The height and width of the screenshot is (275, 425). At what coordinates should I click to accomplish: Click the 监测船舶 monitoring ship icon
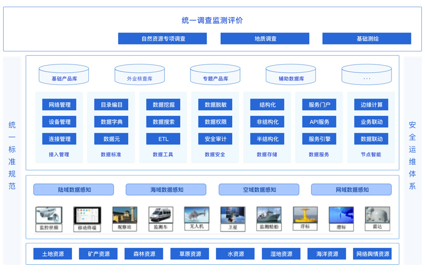pyautogui.click(x=269, y=216)
